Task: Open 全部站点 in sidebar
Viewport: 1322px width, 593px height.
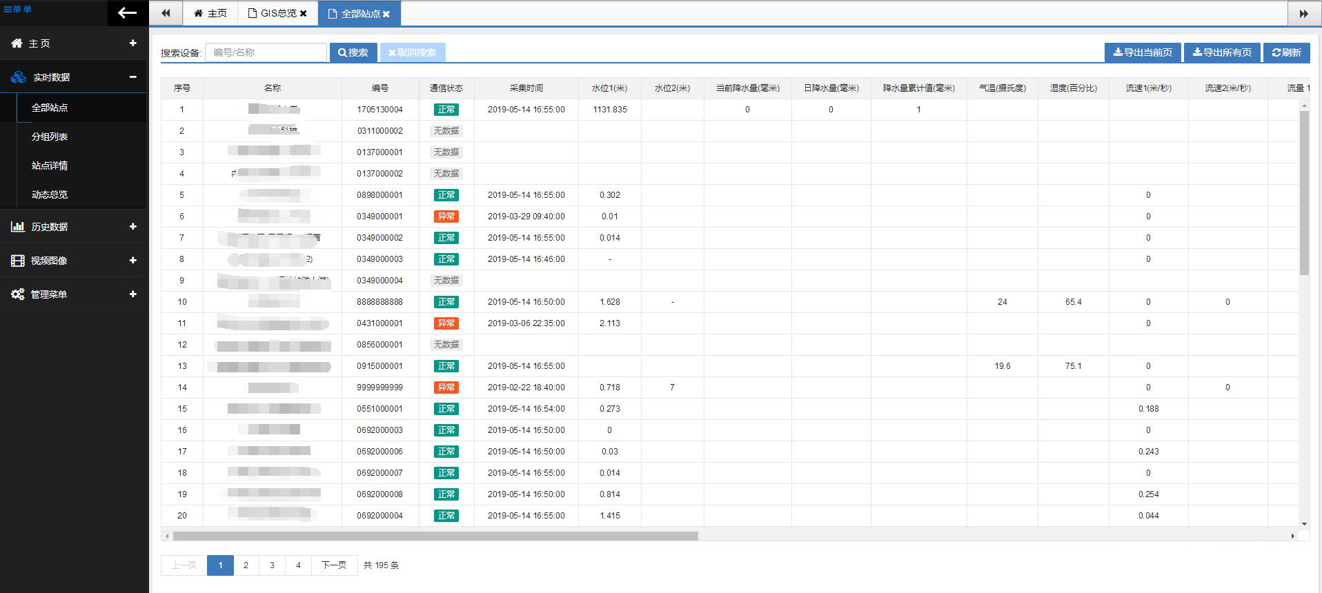Action: pos(50,108)
